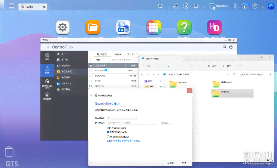Select the Control Panel tab in QTS taskbar
Image resolution: width=277 pixels, height=168 pixels.
[33, 7]
